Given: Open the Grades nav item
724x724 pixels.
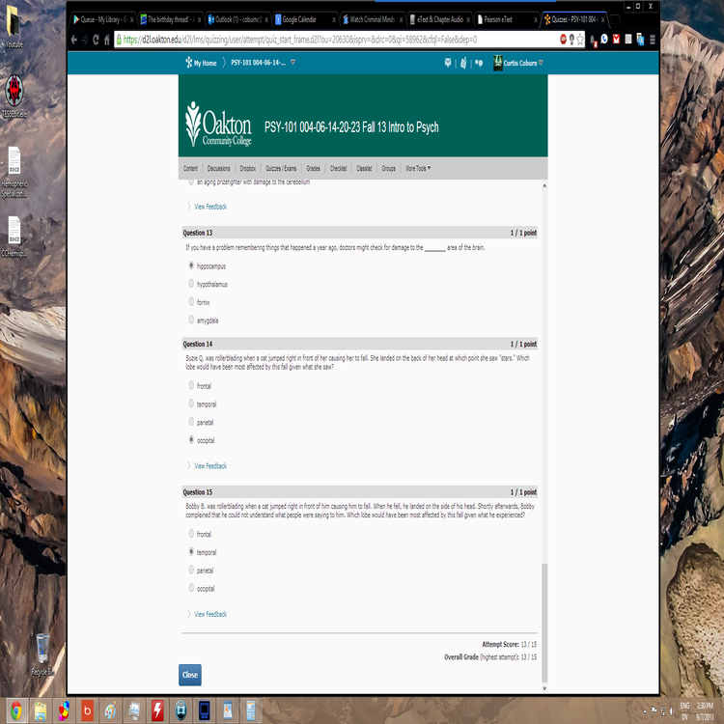Looking at the screenshot, I should pyautogui.click(x=314, y=168).
